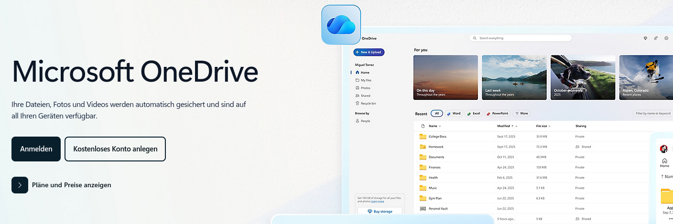Screen dimensions: 673x224
Task: Click Kostenloses Konto anlegen button
Action: pyautogui.click(x=115, y=149)
